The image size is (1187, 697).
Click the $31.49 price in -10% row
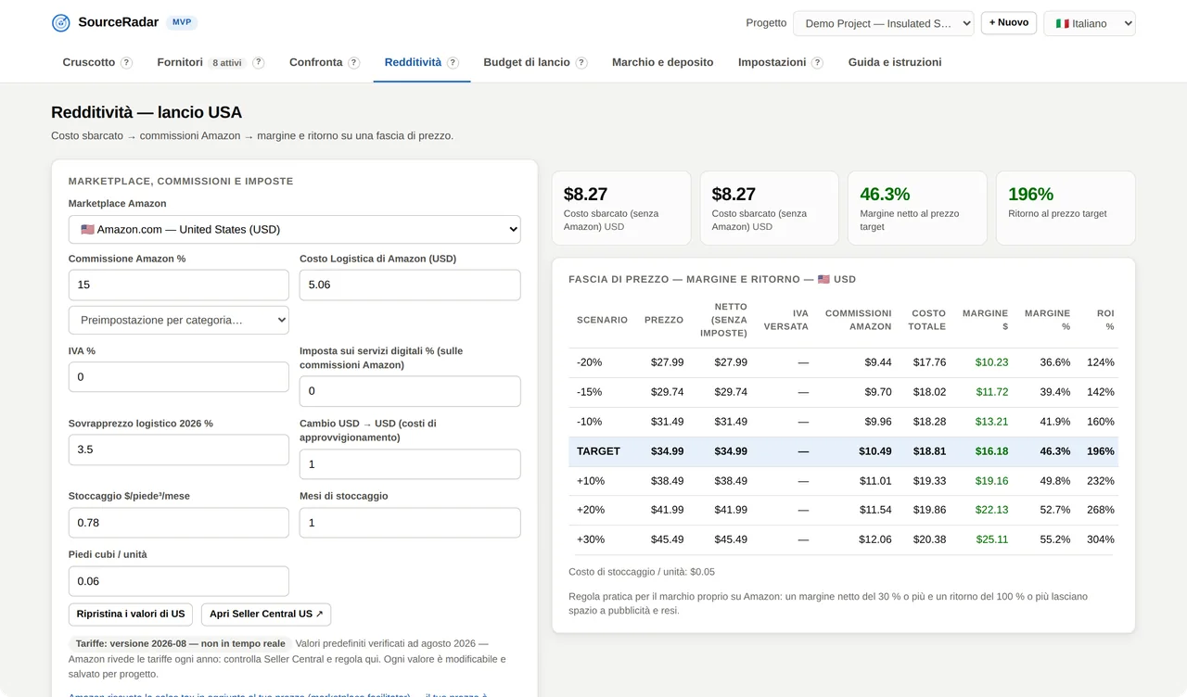point(667,422)
